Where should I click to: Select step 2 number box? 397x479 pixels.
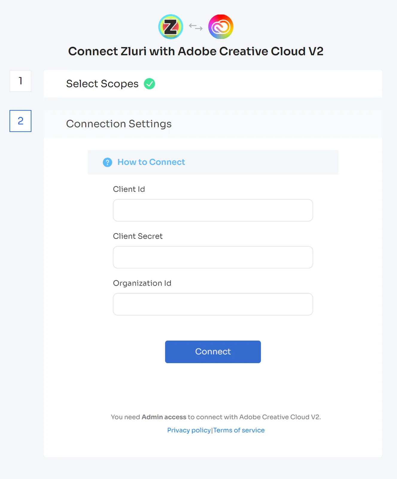click(20, 121)
